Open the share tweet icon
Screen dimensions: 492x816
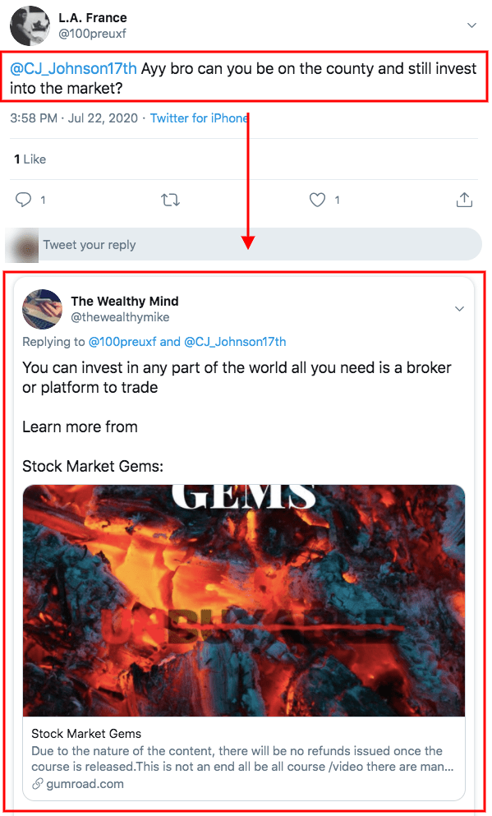coord(463,199)
